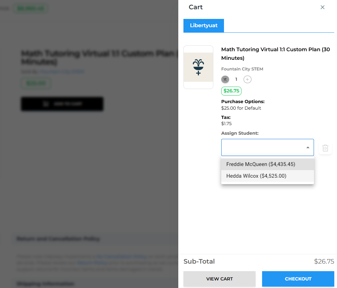Decrease the tutoring plan quantity
The image size is (337, 288).
point(225,79)
